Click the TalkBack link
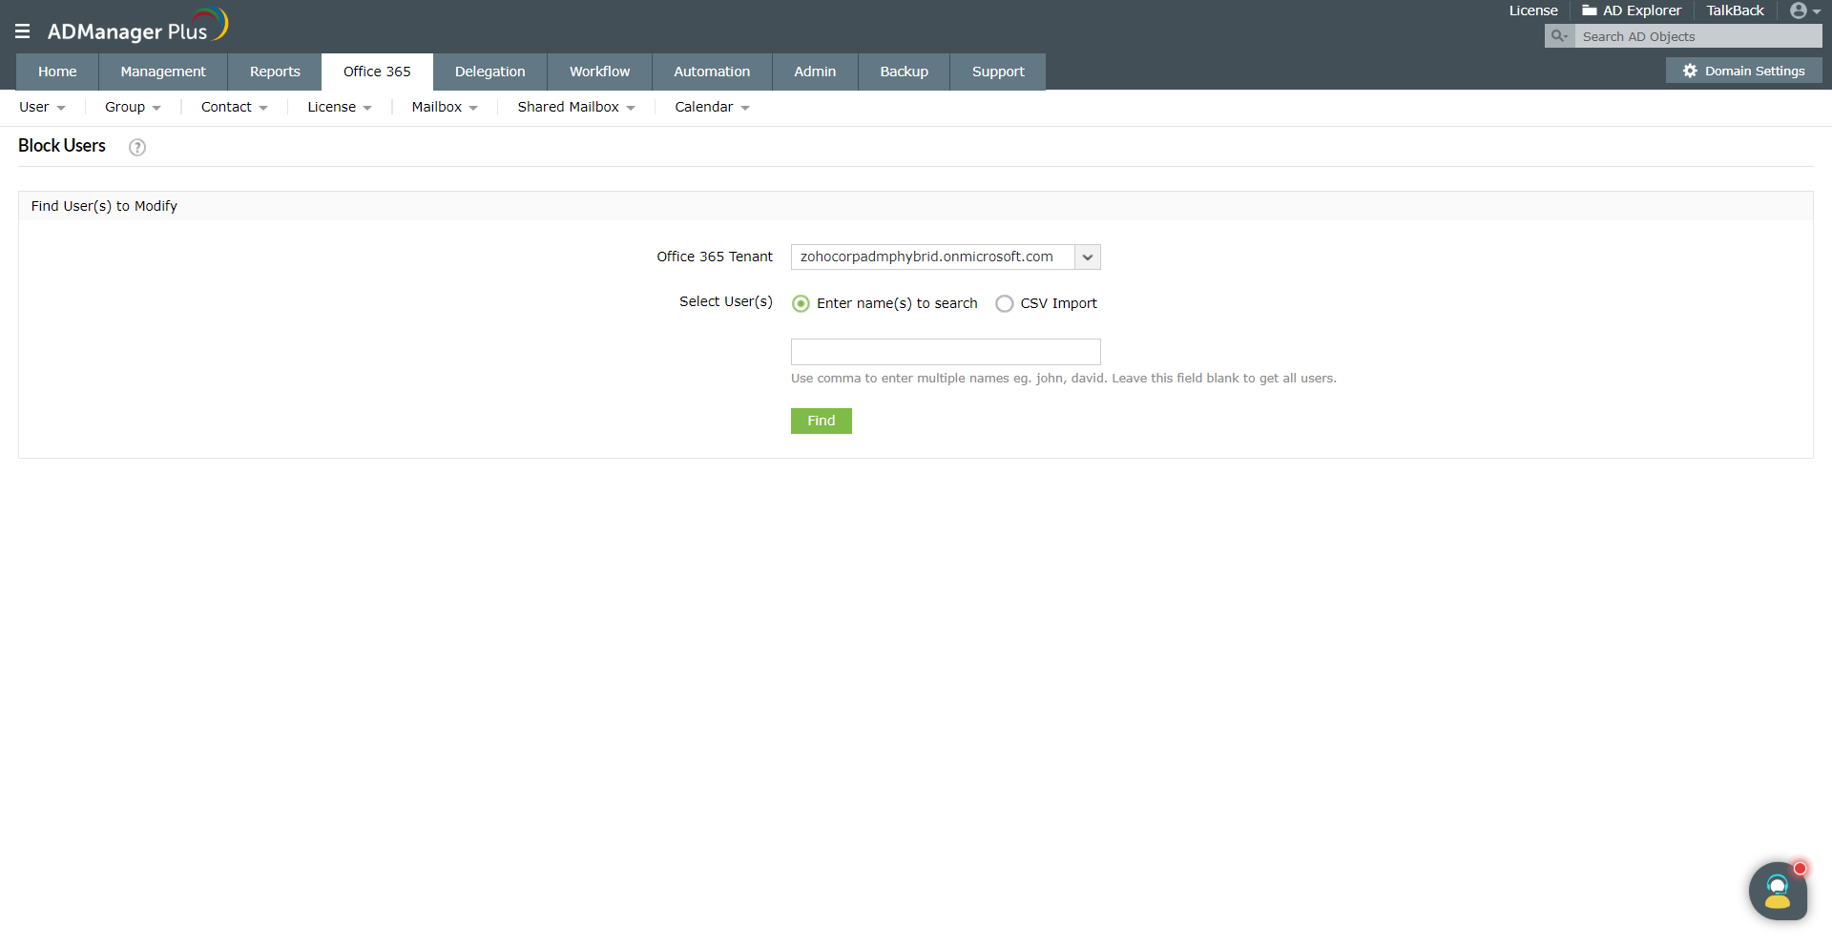 coord(1735,10)
